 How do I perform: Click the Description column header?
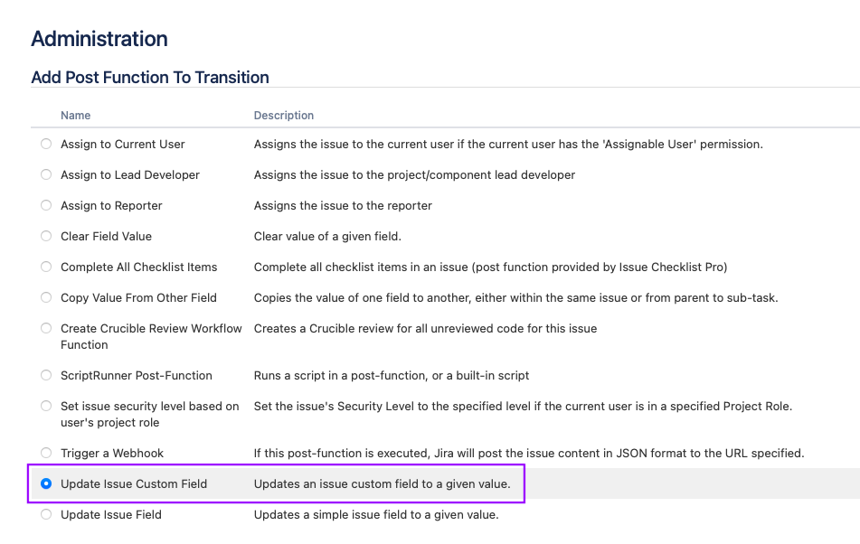(x=284, y=115)
